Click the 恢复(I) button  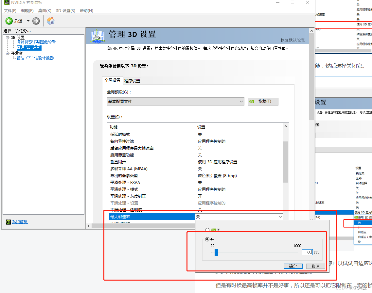[x=263, y=101]
